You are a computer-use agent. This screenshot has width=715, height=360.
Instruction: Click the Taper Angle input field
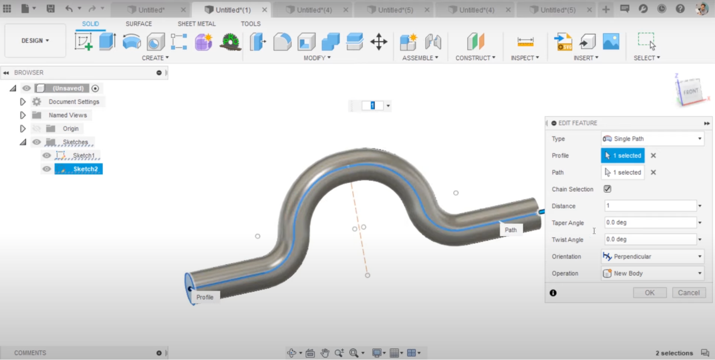[650, 223]
